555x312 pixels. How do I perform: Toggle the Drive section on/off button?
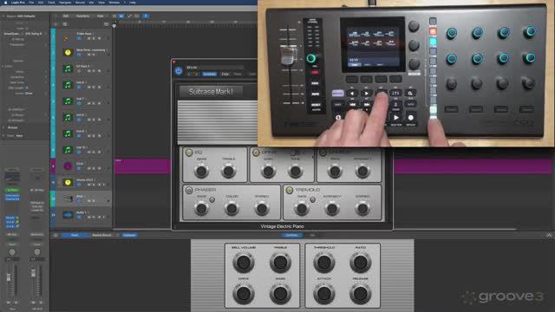(256, 153)
